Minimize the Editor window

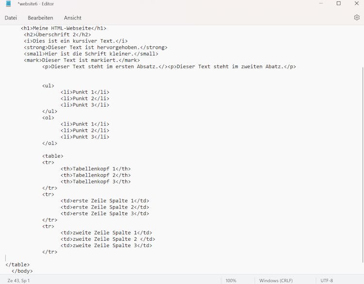[321, 3]
